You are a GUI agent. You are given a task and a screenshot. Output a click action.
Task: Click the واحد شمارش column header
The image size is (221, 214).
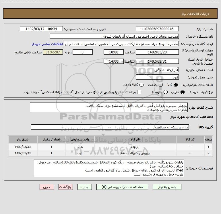[80, 140]
